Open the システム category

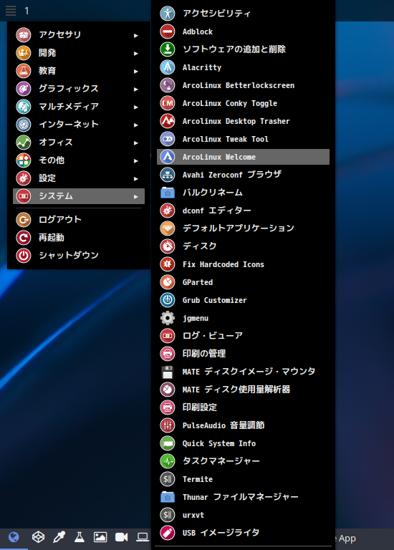pyautogui.click(x=79, y=196)
